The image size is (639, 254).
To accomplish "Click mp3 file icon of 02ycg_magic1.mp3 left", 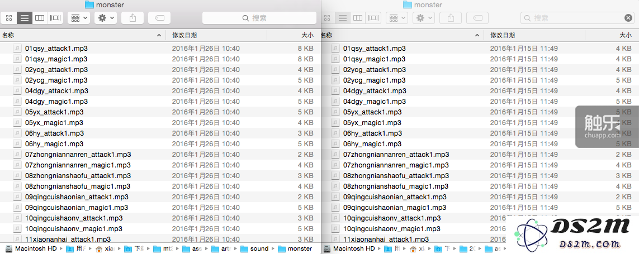I will 17,80.
